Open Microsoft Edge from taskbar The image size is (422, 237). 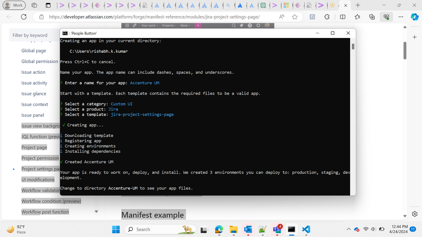(219, 229)
